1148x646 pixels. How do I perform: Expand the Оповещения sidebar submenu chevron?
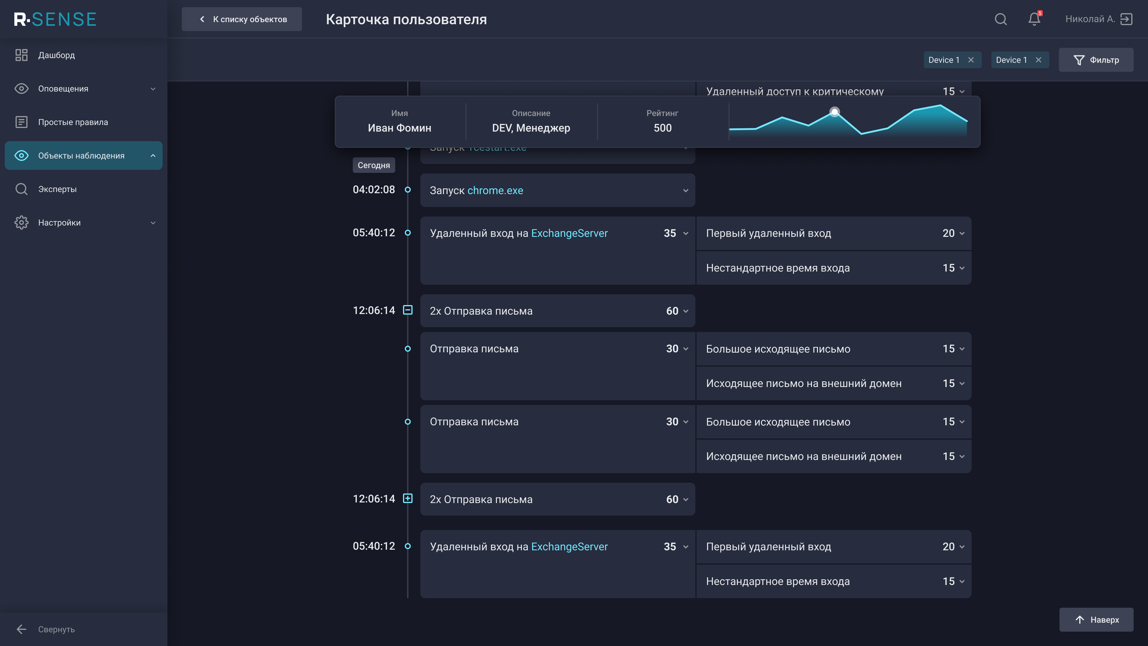(153, 89)
